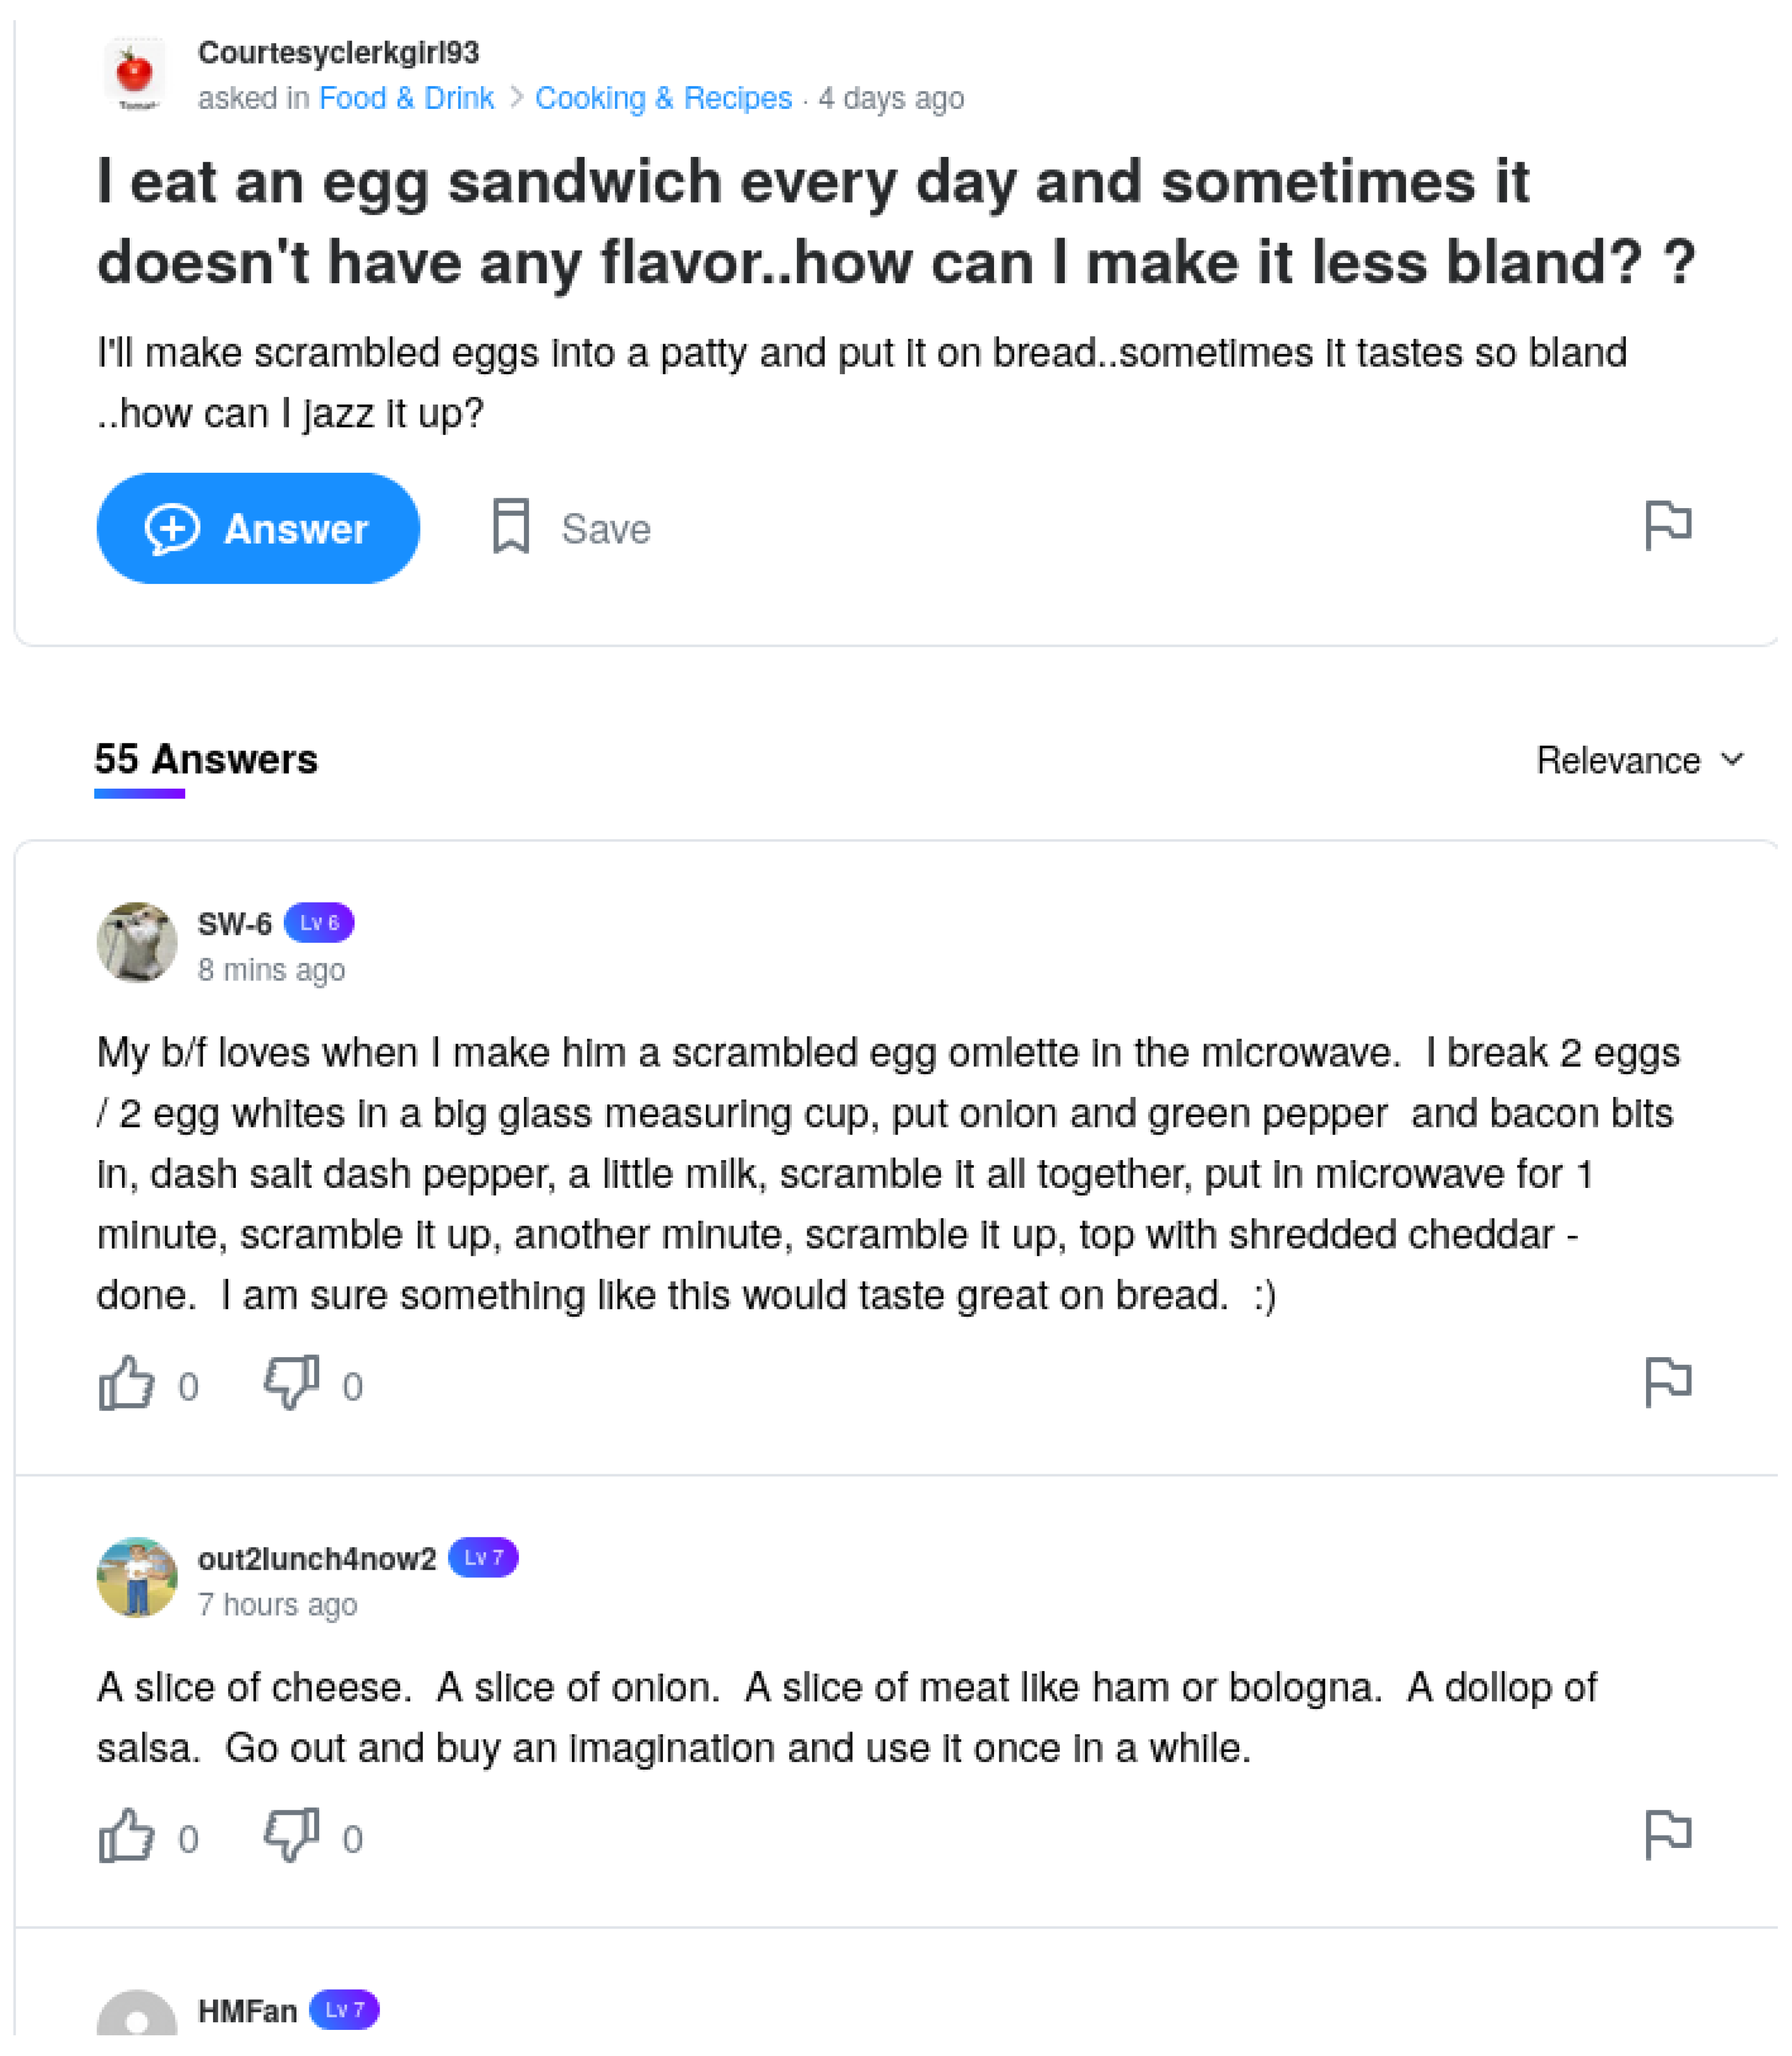Screen dimensions: 1792x2056
Task: Click the chevron next to Relevance
Action: tap(1733, 760)
